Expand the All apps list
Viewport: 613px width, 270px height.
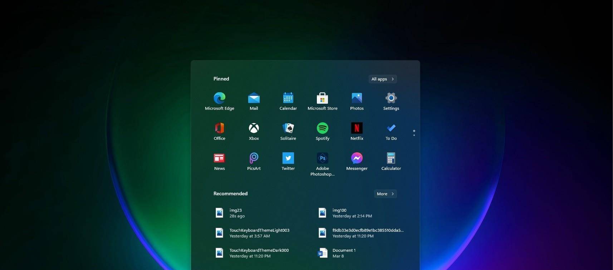(383, 79)
